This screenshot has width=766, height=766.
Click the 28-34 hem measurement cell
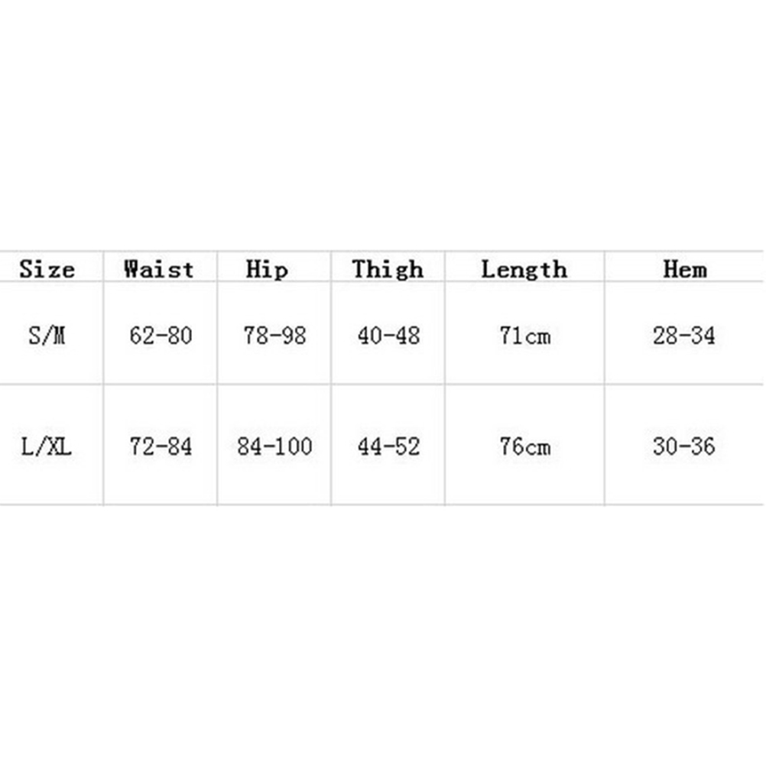pos(684,335)
